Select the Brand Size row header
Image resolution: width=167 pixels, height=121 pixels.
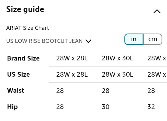coord(23,58)
